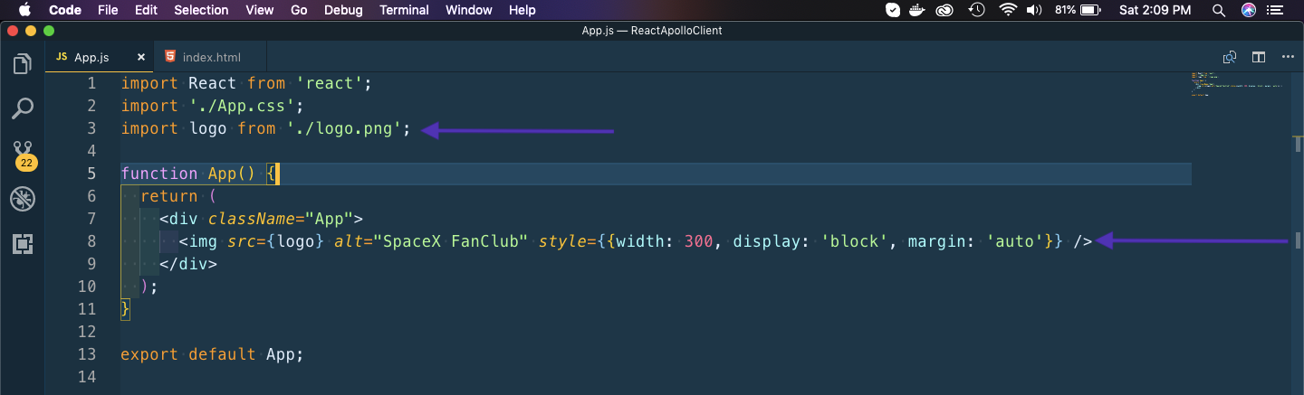Open the Debug view icon
Viewport: 1304px width, 395px height.
[22, 200]
